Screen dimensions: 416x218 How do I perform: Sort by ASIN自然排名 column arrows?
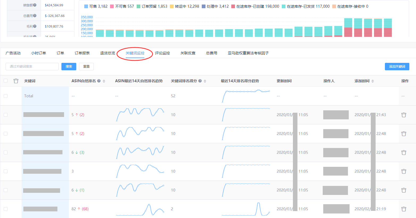104,81
